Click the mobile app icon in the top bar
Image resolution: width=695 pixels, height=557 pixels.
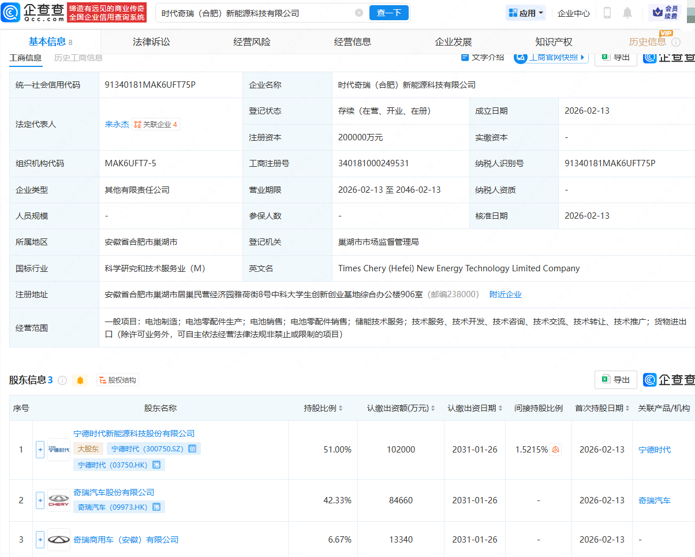pos(607,13)
